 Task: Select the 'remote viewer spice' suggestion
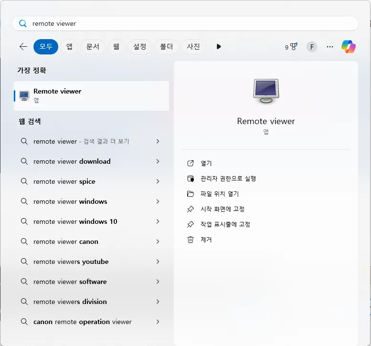point(91,181)
